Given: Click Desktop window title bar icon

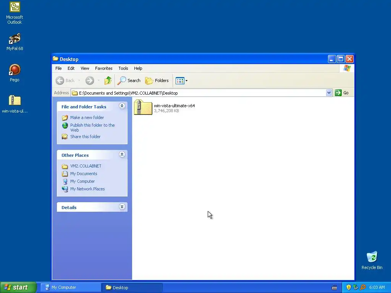Looking at the screenshot, I should click(56, 59).
